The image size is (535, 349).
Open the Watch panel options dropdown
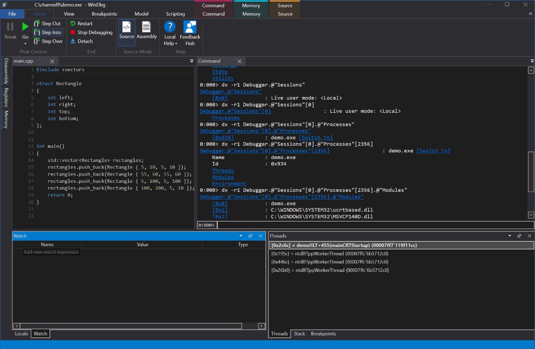tap(241, 236)
